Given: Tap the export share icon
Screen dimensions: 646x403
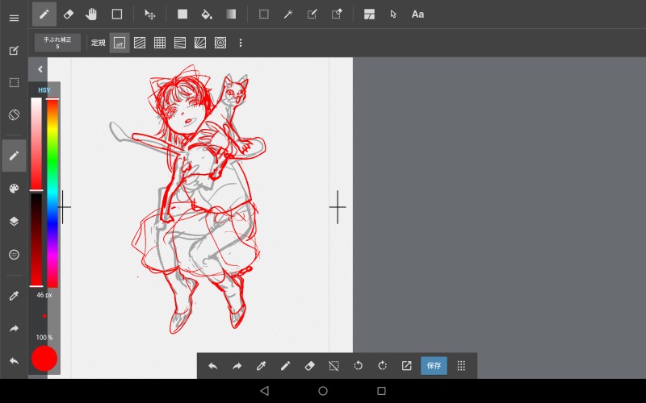Looking at the screenshot, I should [x=407, y=366].
